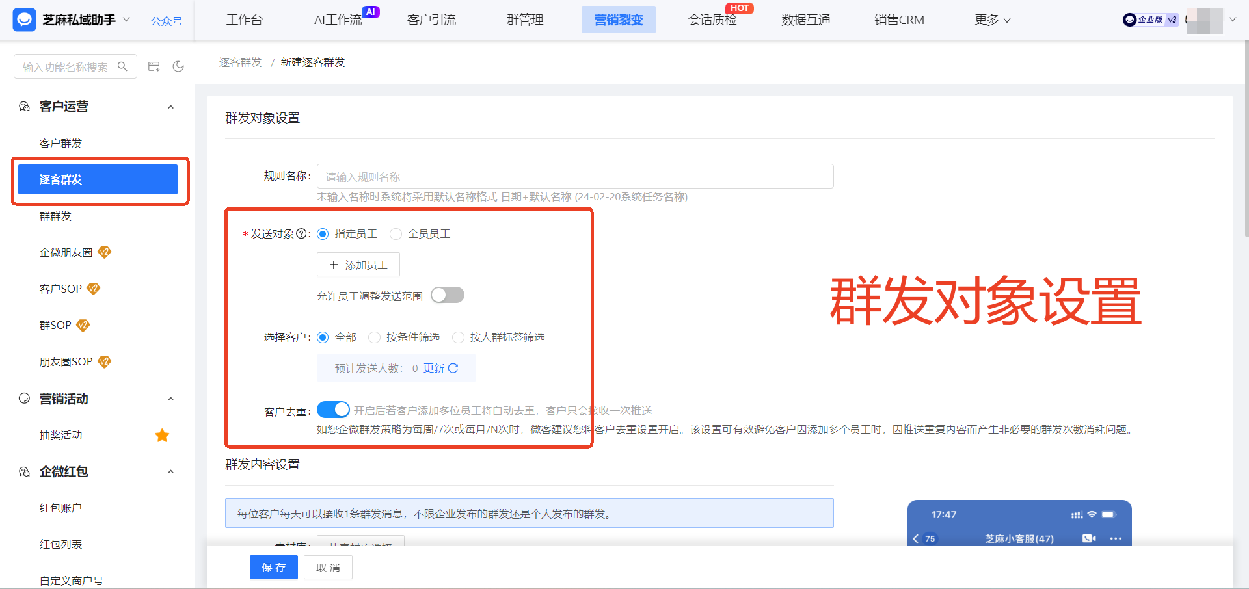Image resolution: width=1249 pixels, height=589 pixels.
Task: Select the 全员员工 radio button
Action: 396,234
